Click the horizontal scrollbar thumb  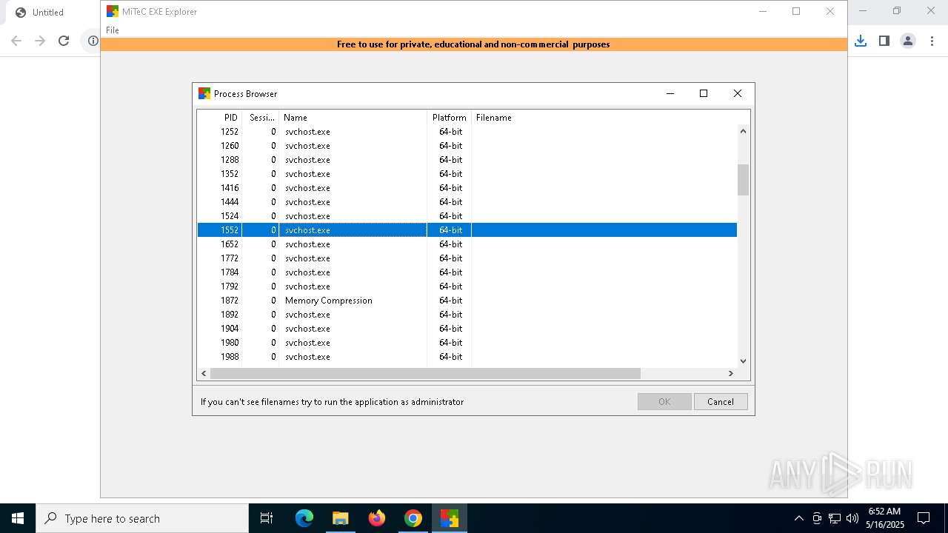[425, 374]
